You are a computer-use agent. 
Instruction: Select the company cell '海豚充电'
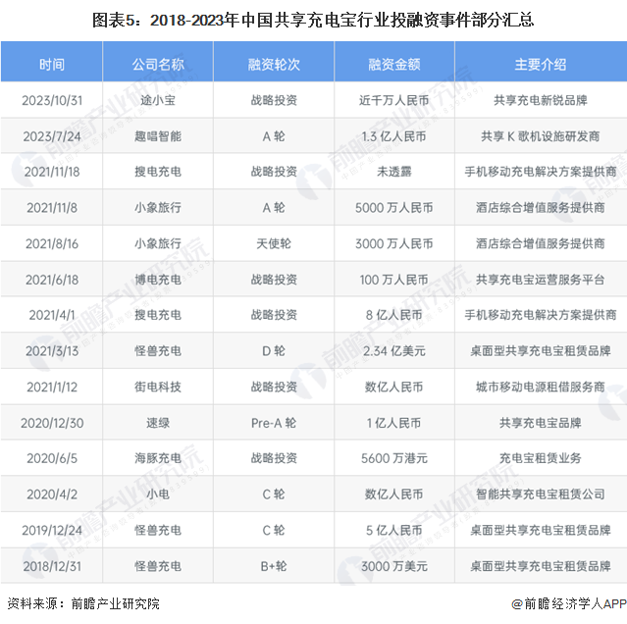tap(158, 458)
